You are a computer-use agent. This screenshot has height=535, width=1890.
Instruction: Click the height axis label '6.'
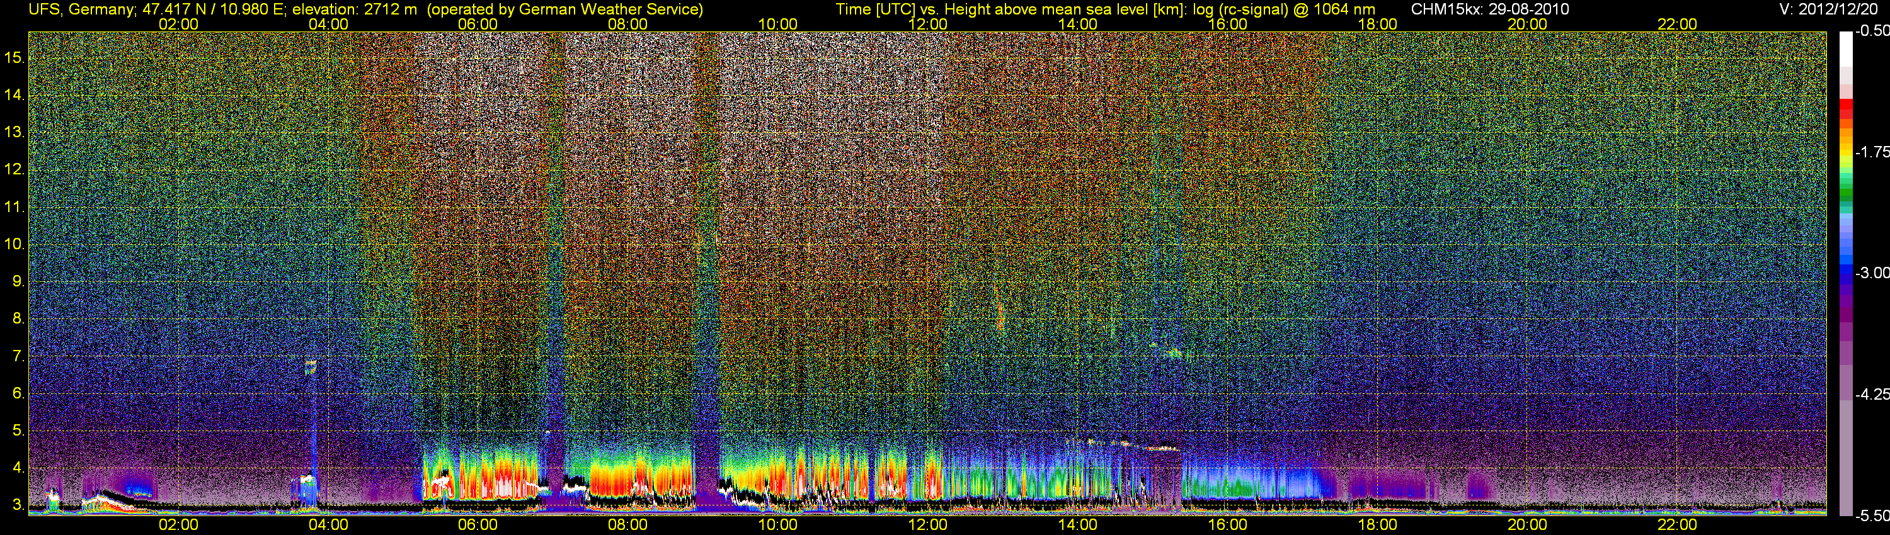pos(18,393)
